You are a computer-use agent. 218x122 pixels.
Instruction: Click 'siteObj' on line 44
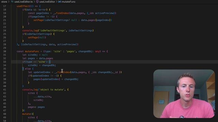tap(38, 100)
